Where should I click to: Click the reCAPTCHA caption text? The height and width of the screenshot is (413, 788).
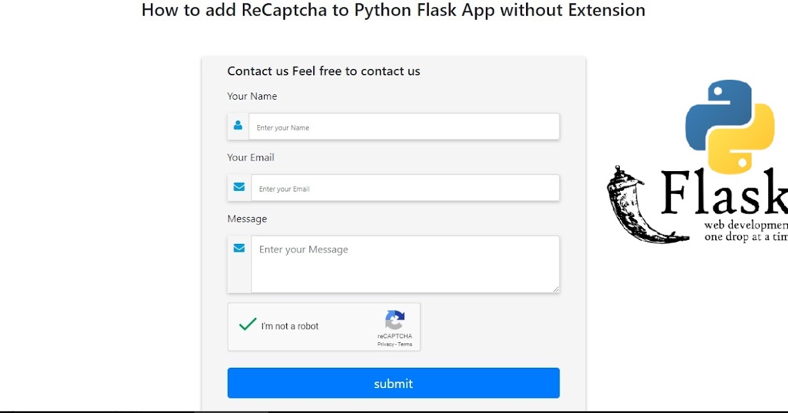tap(395, 335)
